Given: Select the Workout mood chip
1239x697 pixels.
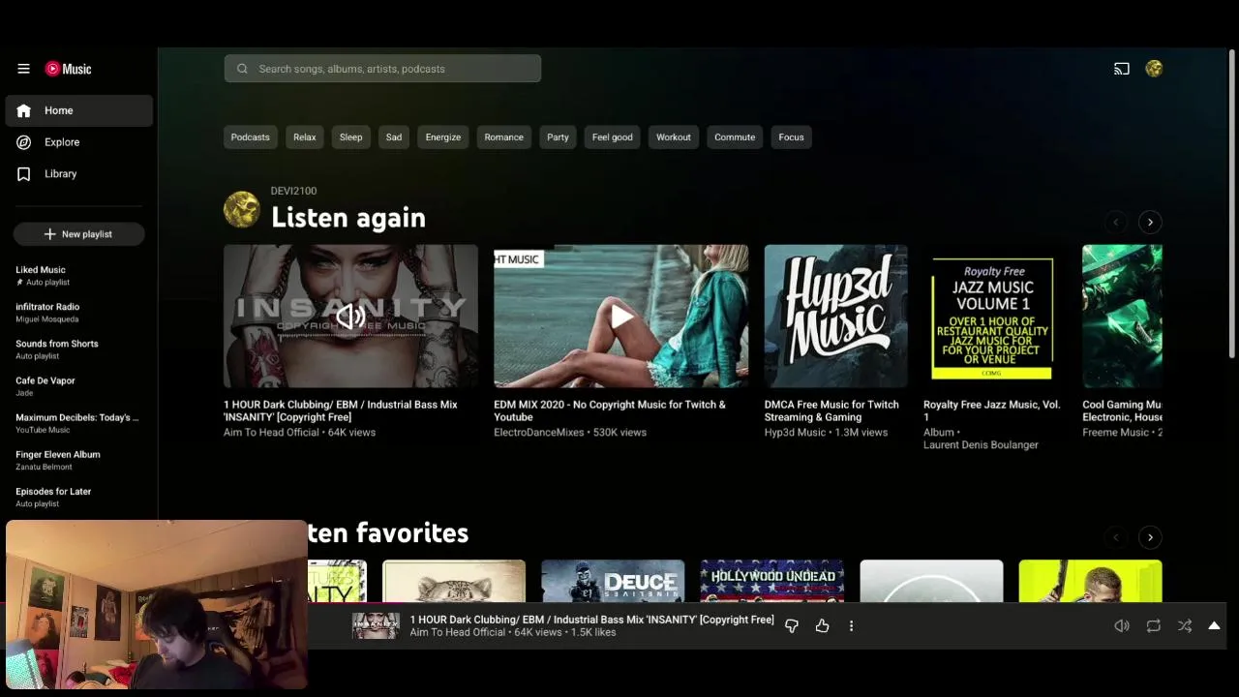Looking at the screenshot, I should click(x=673, y=136).
